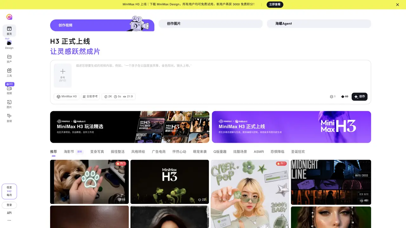
Task: Open 视频 video section in sidebar
Action: [x=9, y=91]
